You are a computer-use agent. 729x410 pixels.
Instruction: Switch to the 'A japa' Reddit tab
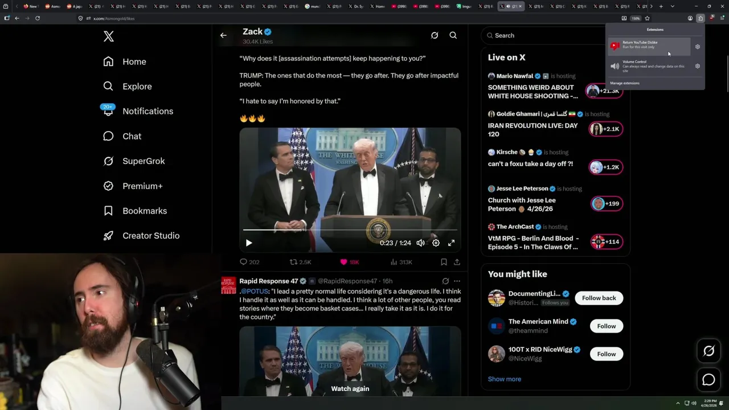click(x=76, y=6)
